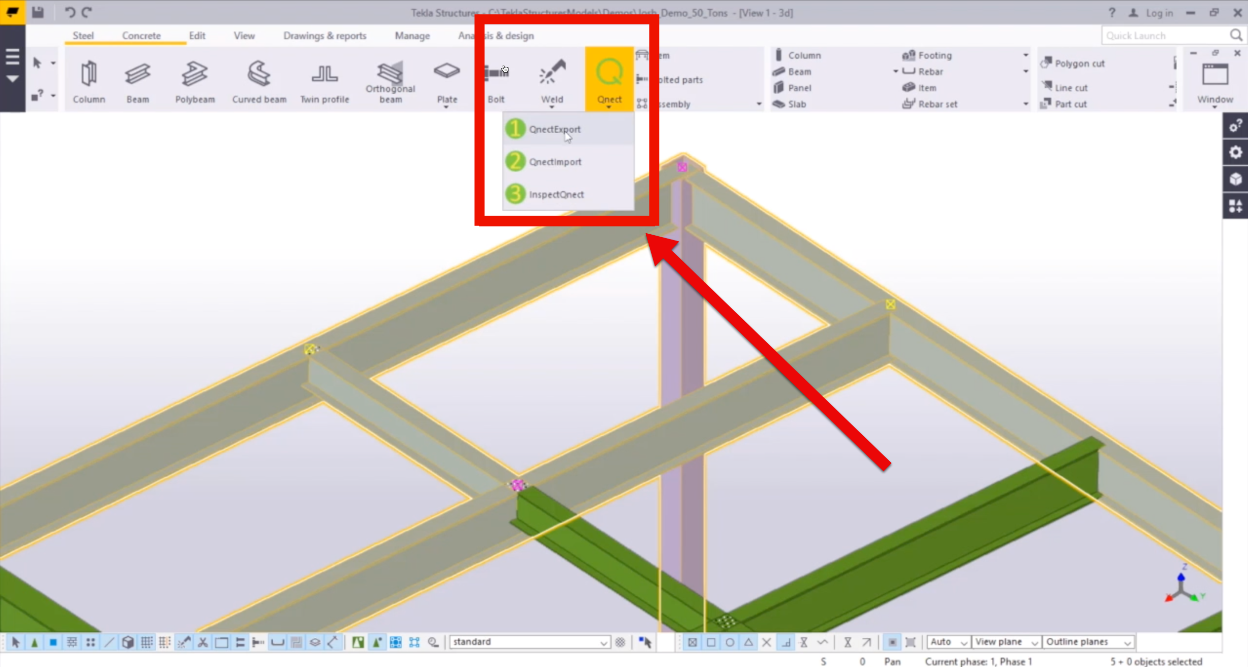Toggle the select cuts scissors switch
The width and height of the screenshot is (1248, 667).
click(x=203, y=642)
